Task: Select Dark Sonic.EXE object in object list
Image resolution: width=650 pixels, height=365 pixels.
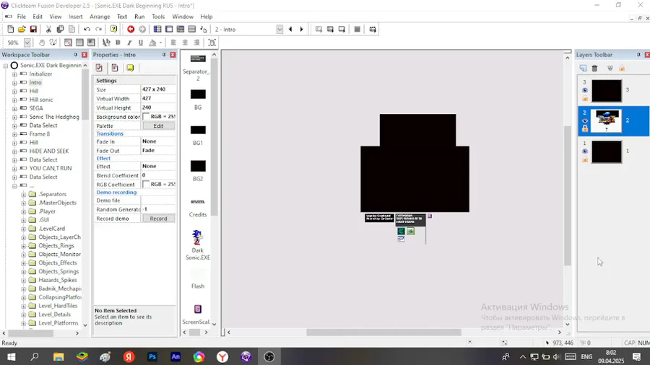Action: pos(197,245)
